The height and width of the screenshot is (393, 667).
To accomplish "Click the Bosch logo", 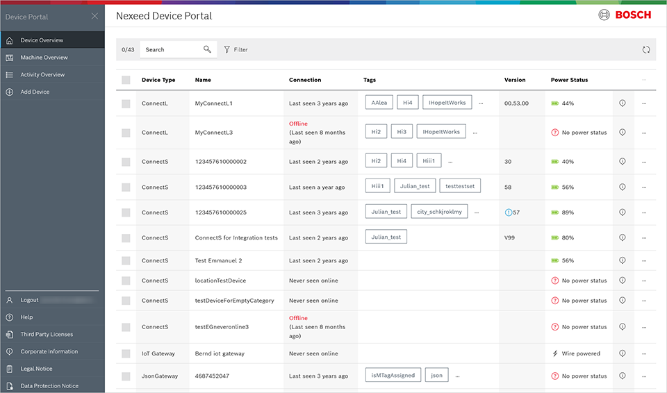I will pos(625,15).
